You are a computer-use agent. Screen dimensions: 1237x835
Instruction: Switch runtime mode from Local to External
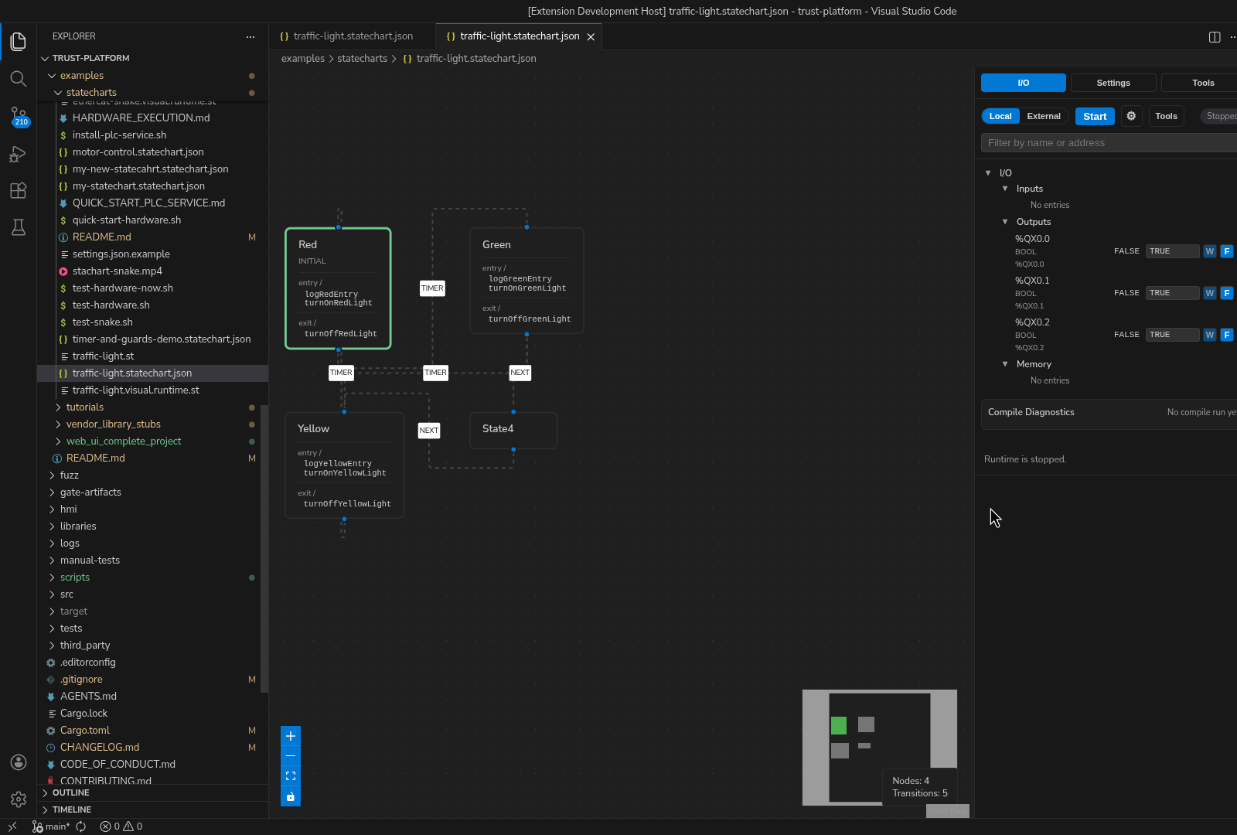pyautogui.click(x=1044, y=116)
